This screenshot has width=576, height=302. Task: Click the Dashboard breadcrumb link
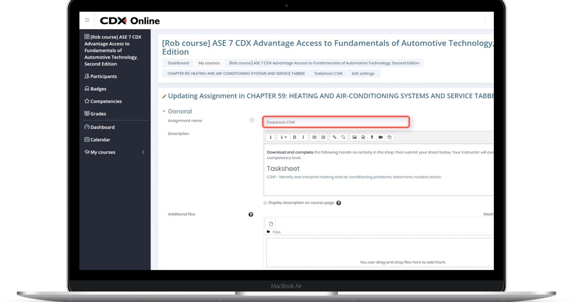tap(178, 63)
